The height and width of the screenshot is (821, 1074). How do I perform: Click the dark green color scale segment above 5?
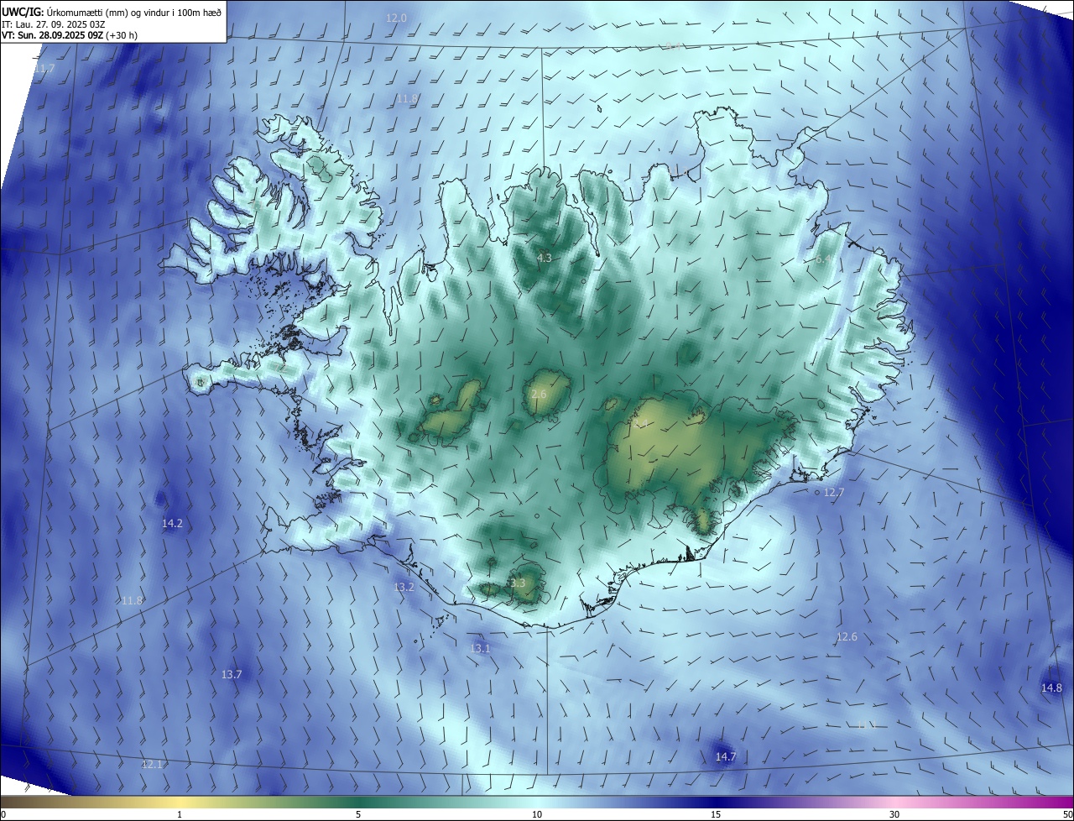point(358,802)
